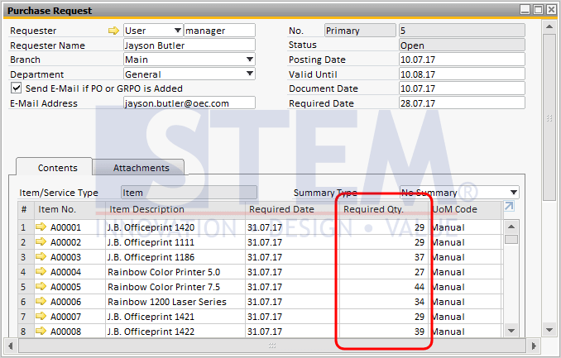Screen dimensions: 561x358
Task: Click the header Required Date field 28.07.17
Action: click(x=462, y=103)
